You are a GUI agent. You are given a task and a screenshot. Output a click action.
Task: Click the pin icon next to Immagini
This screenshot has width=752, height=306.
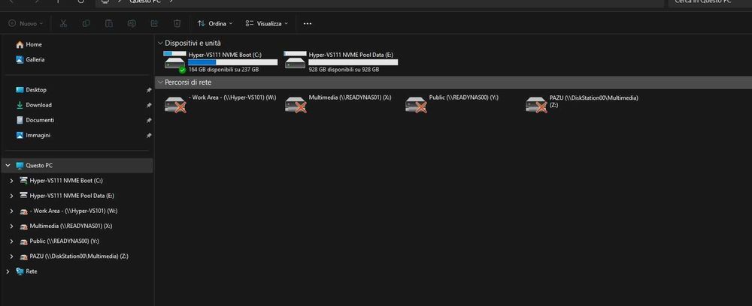click(x=149, y=136)
